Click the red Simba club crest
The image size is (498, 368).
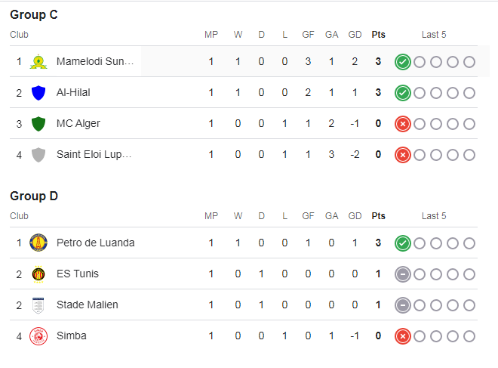38,336
